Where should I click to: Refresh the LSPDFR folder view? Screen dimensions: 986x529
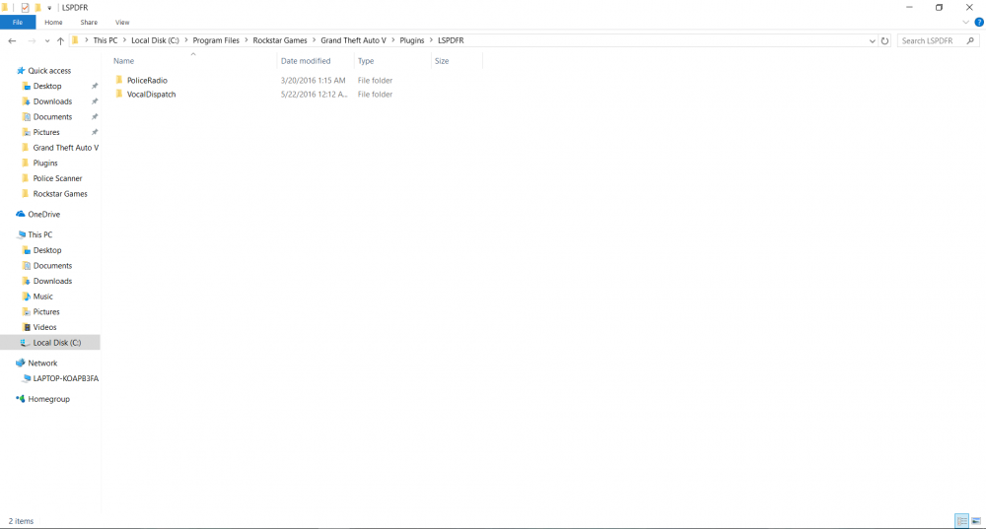tap(884, 40)
